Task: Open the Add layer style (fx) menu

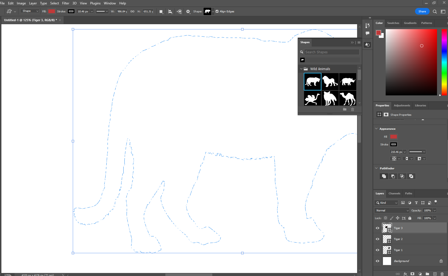Action: [405, 274]
